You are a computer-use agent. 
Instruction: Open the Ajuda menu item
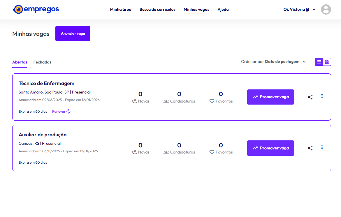223,10
